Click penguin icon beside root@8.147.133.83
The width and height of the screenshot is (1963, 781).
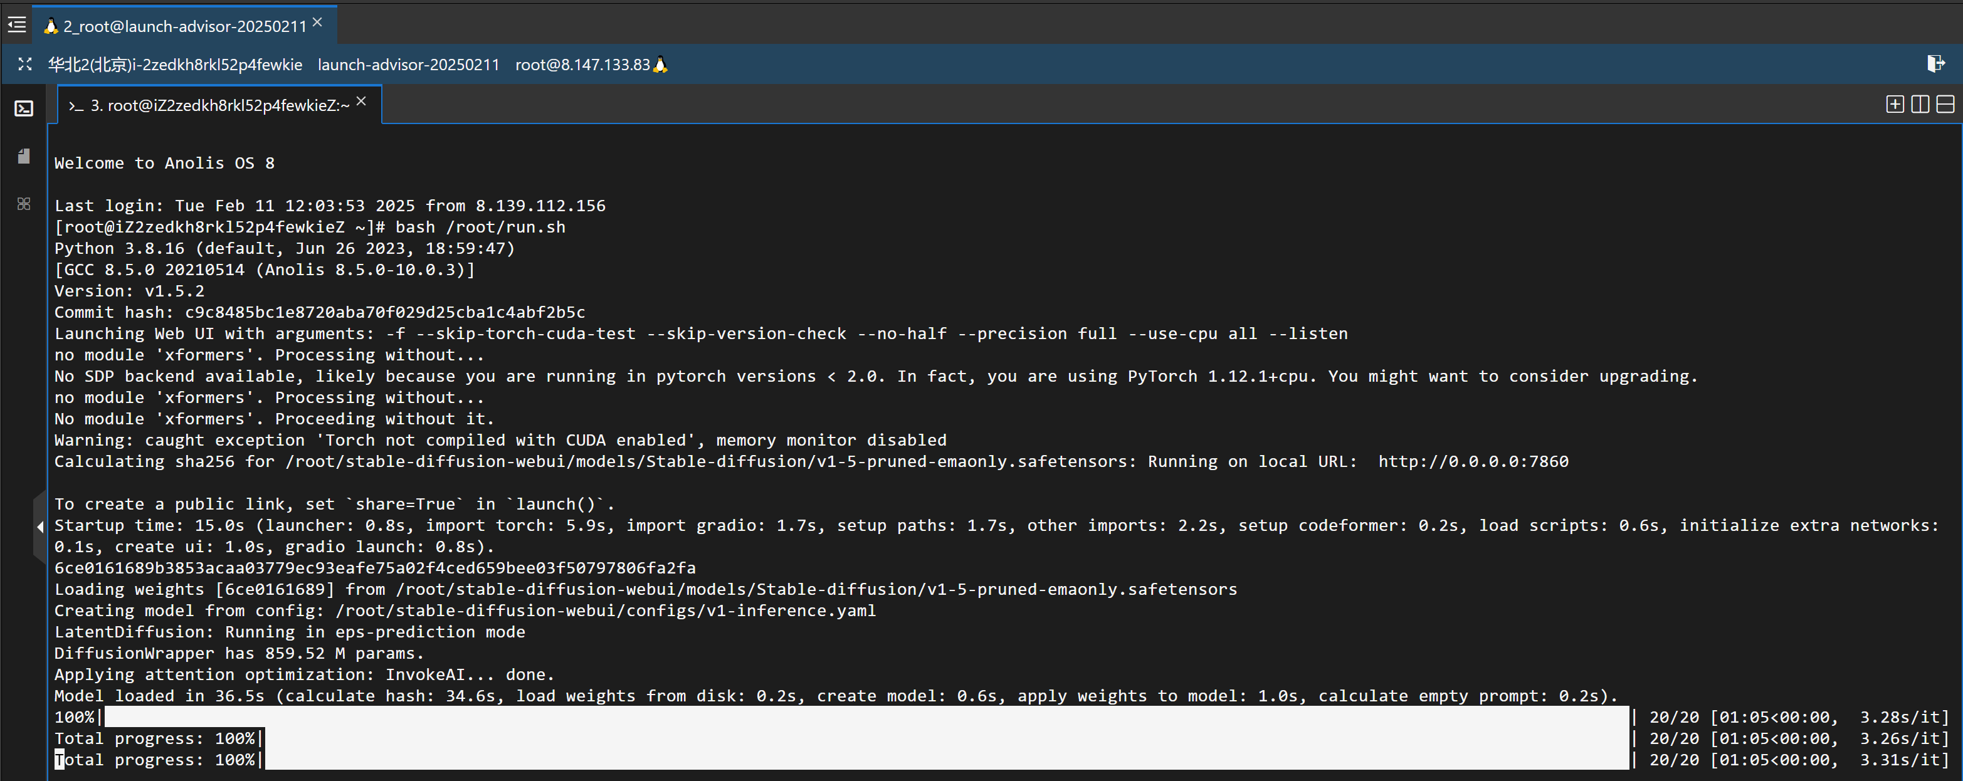point(661,65)
